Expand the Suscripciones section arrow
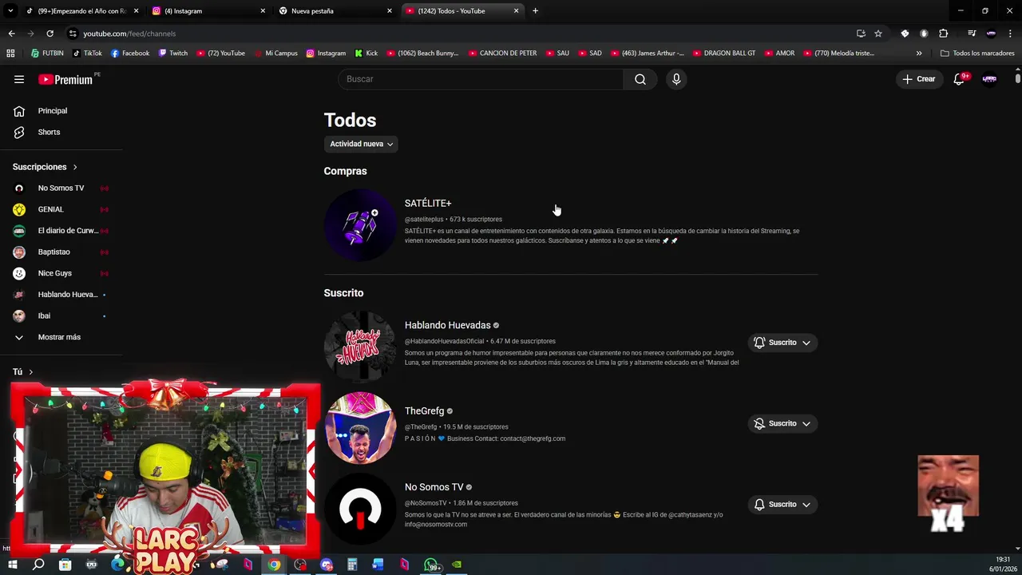The image size is (1022, 575). click(75, 167)
